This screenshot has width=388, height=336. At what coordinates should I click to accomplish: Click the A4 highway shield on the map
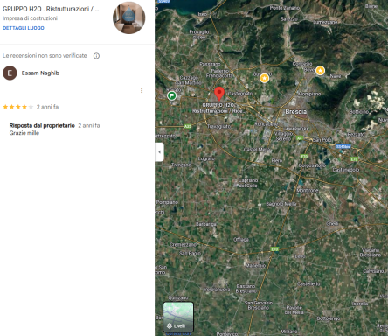300,137
